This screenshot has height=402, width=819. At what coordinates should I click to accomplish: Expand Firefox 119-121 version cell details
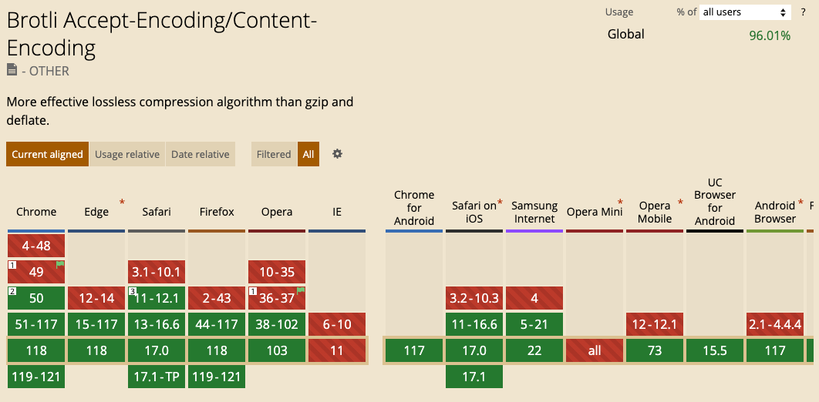[x=217, y=377]
